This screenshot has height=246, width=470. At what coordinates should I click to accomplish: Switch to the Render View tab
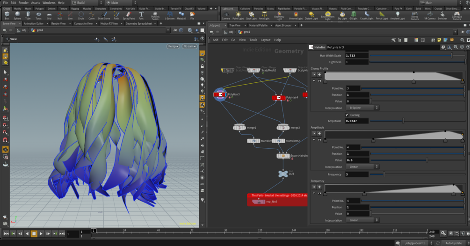[x=58, y=23]
